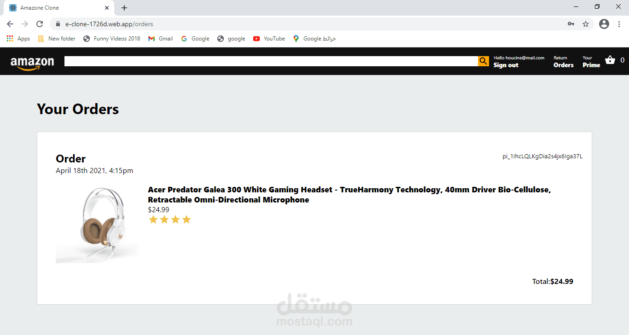Screen dimensions: 629x335
Task: Open the Chrome profile avatar
Action: (604, 24)
